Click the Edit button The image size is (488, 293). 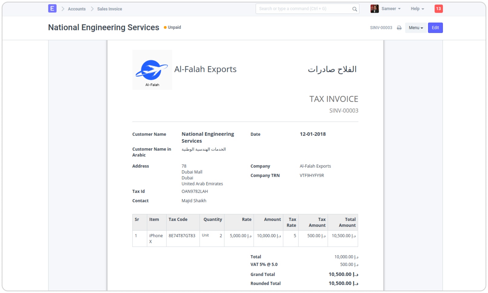coord(435,28)
